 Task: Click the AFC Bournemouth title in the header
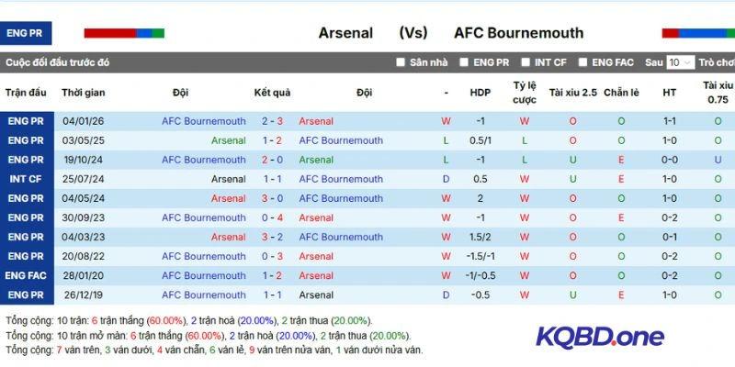[518, 33]
